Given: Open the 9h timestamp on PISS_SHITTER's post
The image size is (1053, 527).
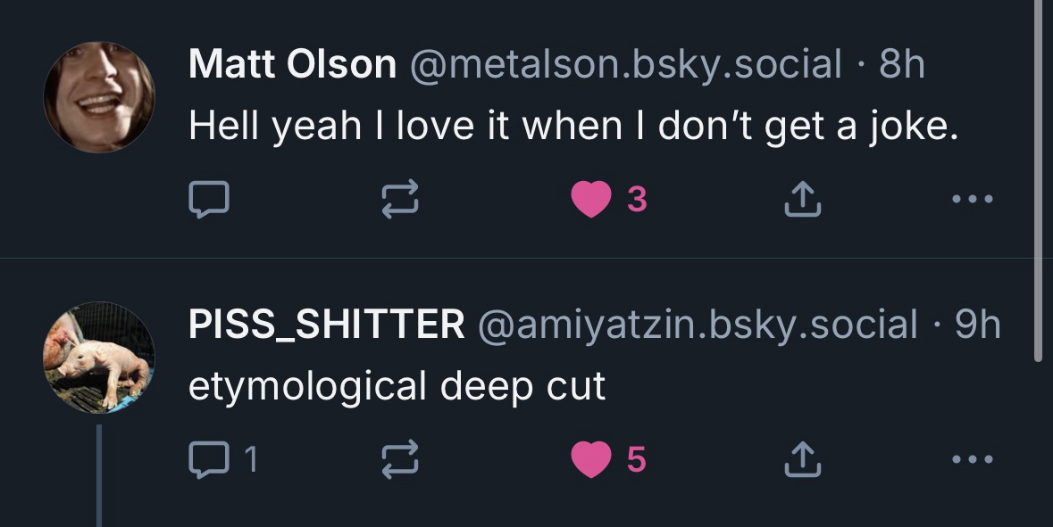Looking at the screenshot, I should 978,325.
